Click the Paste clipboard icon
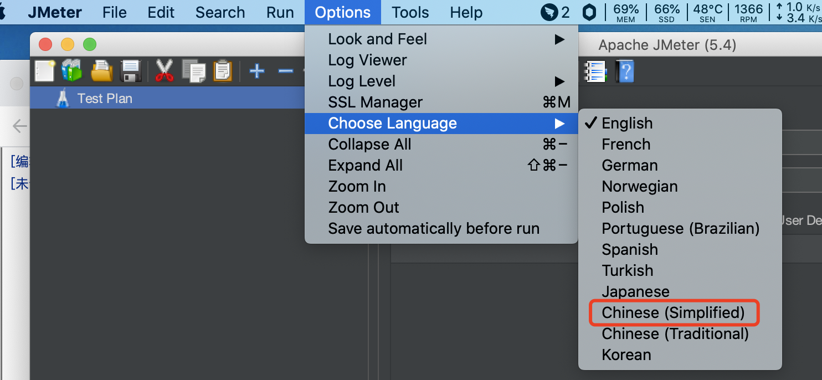This screenshot has height=380, width=822. [x=223, y=71]
